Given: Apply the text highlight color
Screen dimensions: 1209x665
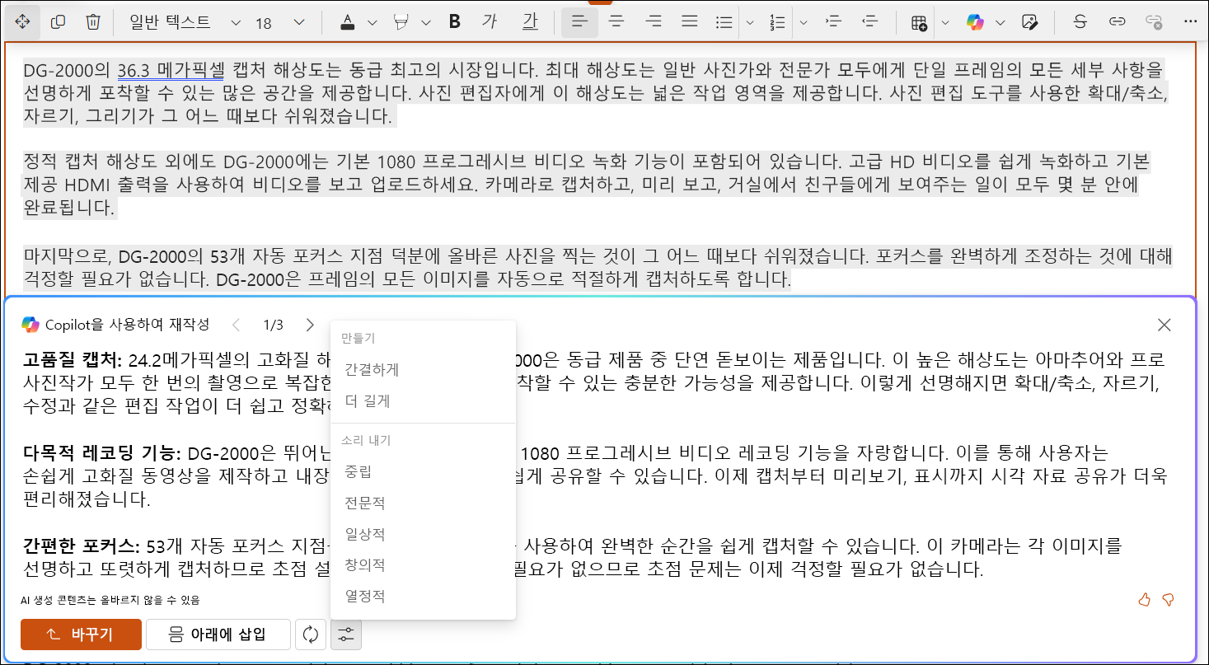Looking at the screenshot, I should 401,22.
